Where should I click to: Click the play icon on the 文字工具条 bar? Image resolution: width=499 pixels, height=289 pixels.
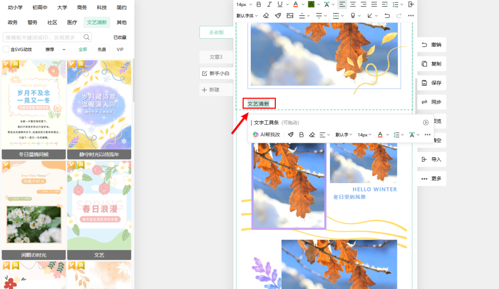[x=426, y=123]
